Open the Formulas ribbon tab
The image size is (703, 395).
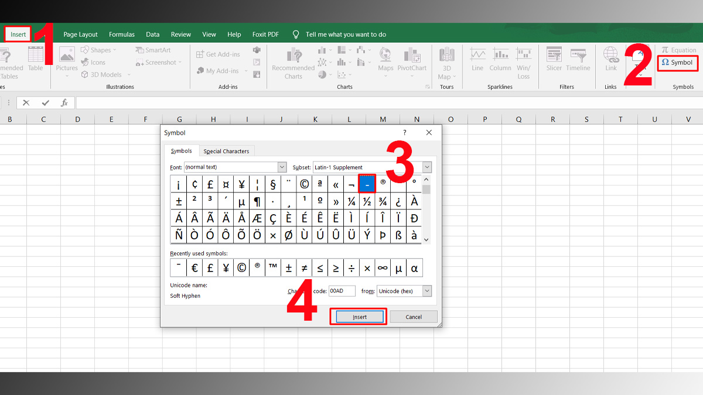(121, 34)
